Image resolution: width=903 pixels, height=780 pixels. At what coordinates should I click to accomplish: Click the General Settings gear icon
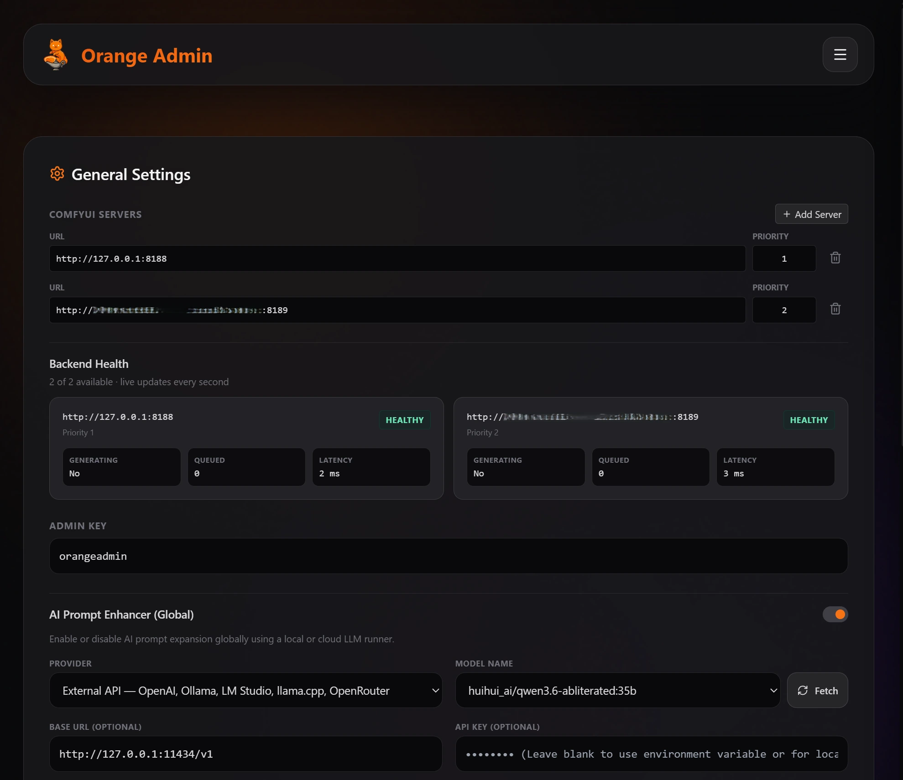tap(57, 174)
